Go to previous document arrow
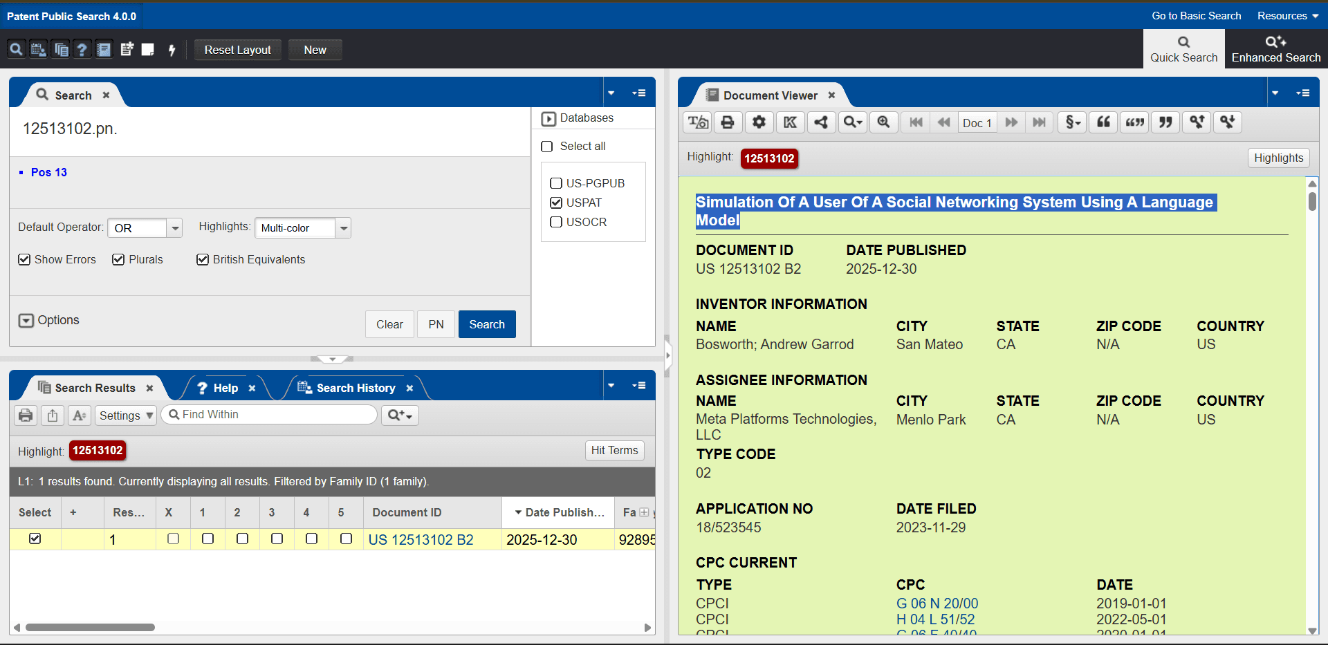1328x645 pixels. 944,122
